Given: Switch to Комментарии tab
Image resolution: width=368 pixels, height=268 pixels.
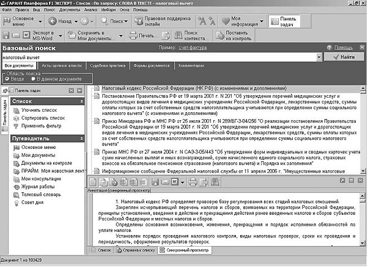Looking at the screenshot, I should click(191, 66).
